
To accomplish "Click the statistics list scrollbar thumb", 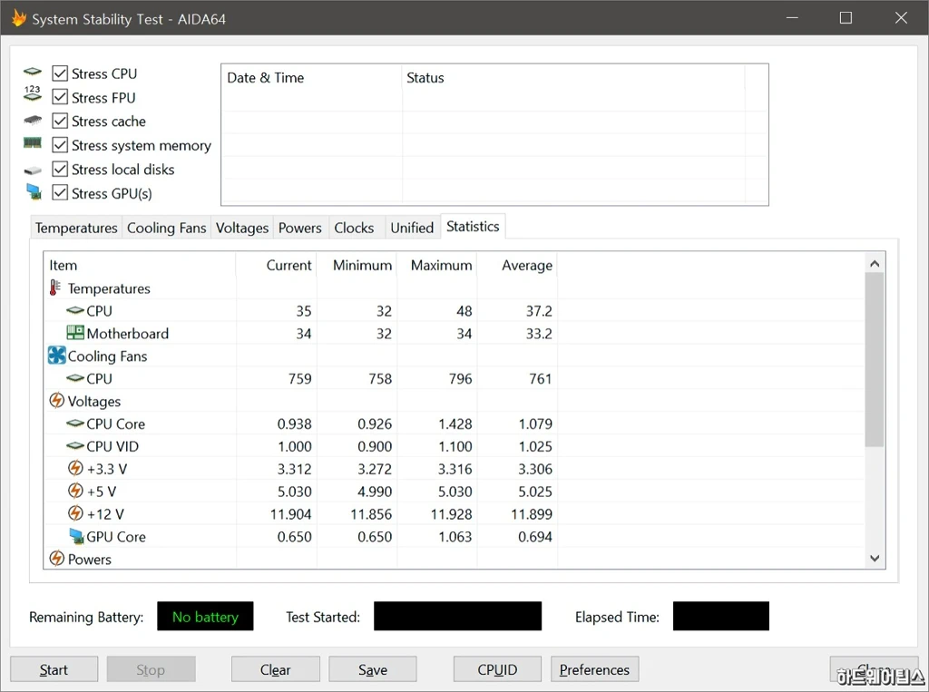I will tap(875, 360).
